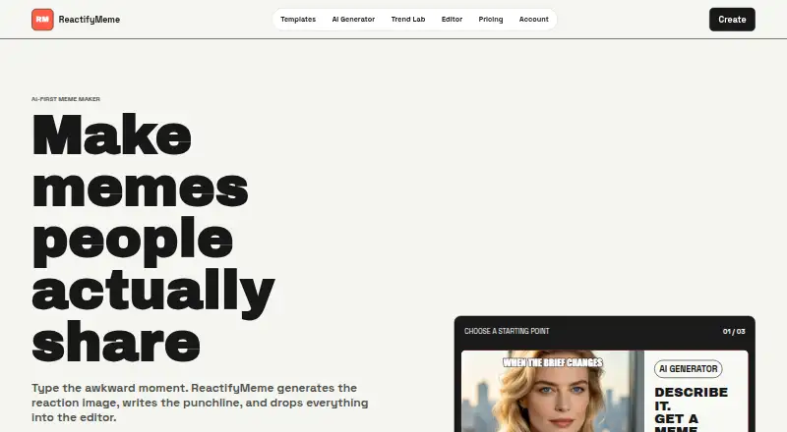787x432 pixels.
Task: Click the 'DESCRIBE IT. GET A MEME' card heading
Action: coord(692,409)
